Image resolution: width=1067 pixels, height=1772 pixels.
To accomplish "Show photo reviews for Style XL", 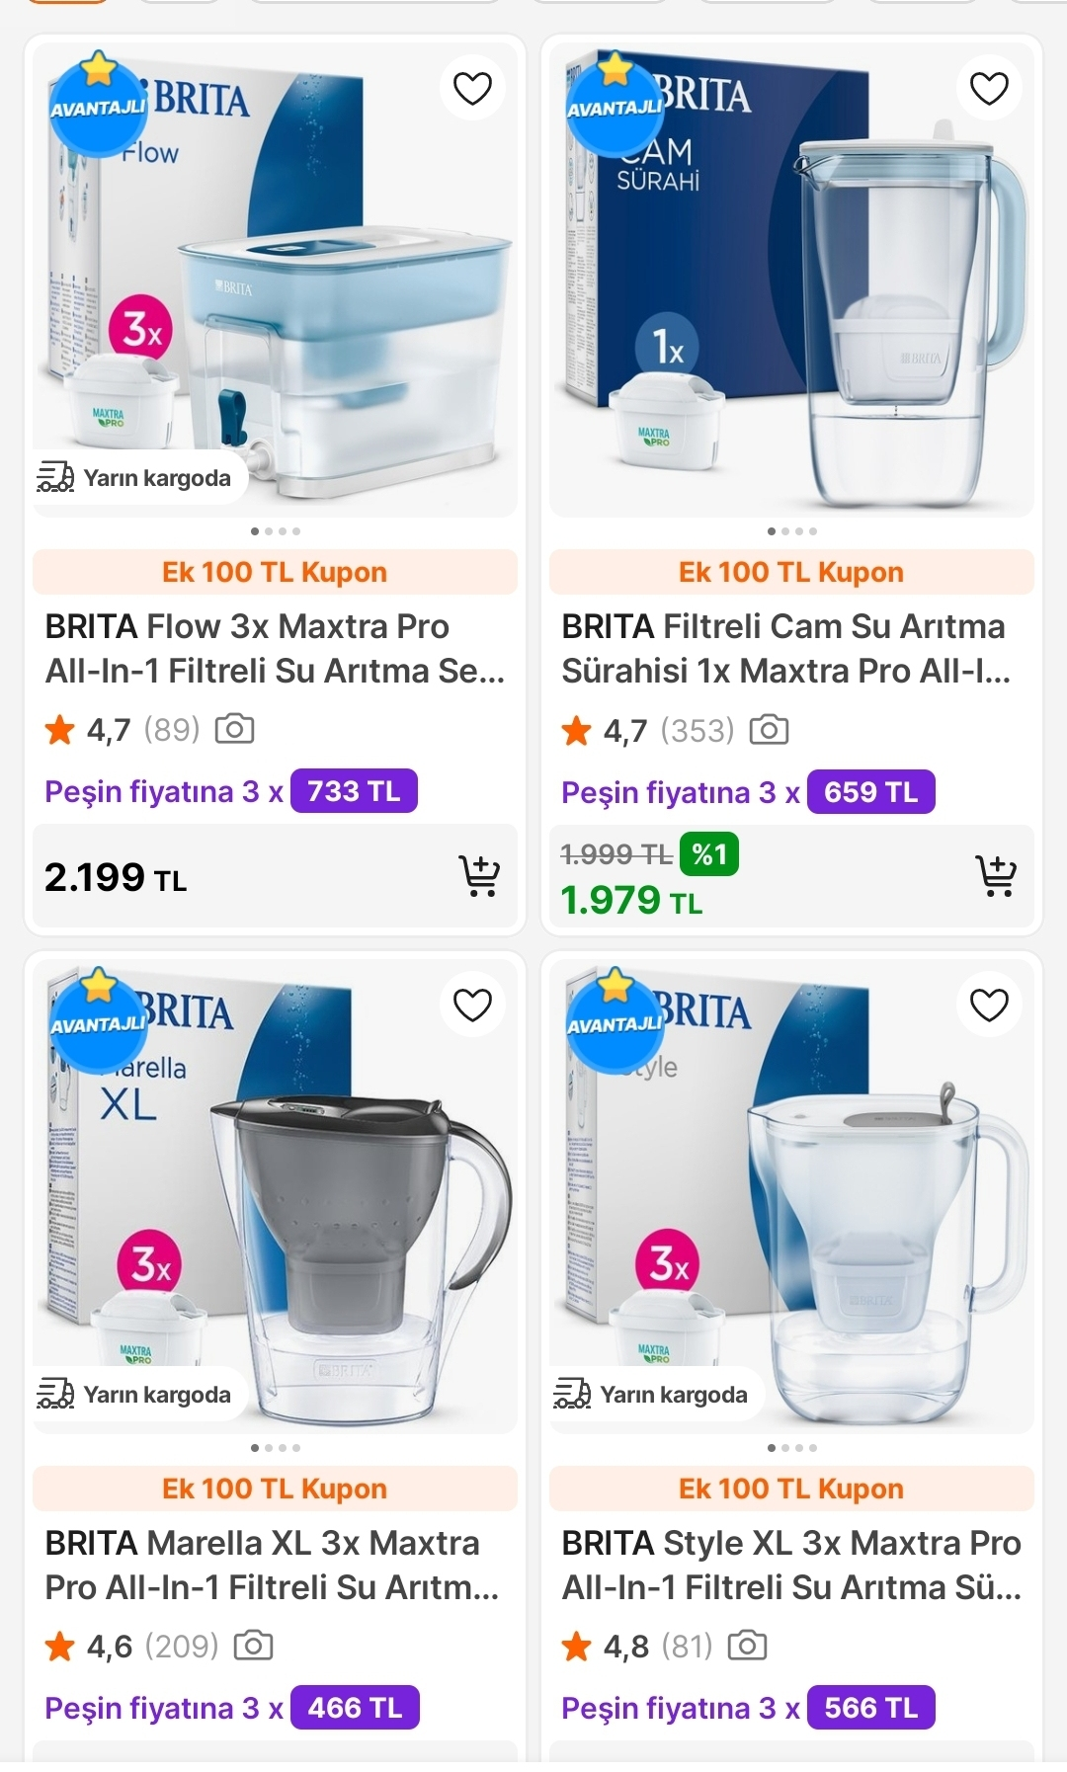I will point(747,1647).
